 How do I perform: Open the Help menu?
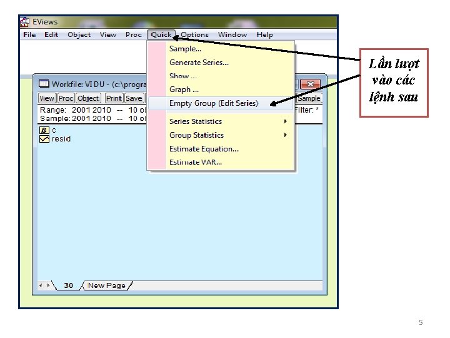click(x=264, y=35)
